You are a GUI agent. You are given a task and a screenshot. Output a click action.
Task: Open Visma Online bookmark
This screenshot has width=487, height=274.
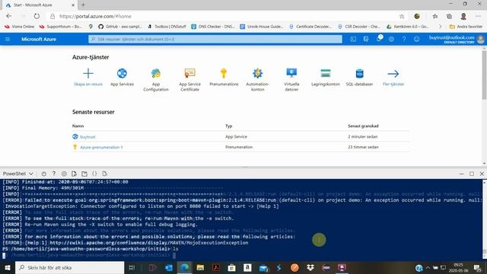pos(19,27)
